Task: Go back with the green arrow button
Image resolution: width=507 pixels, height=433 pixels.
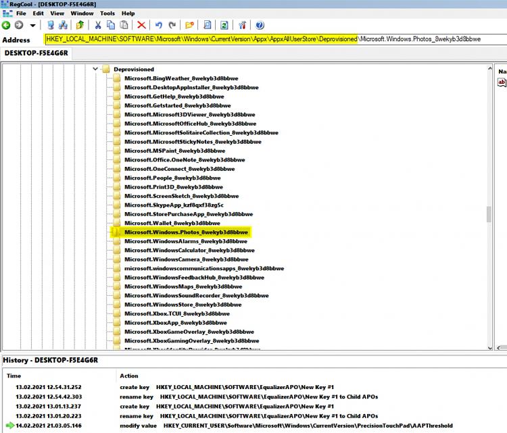Action: tap(6, 25)
